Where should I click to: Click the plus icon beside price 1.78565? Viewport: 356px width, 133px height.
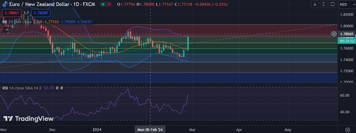click(334, 34)
